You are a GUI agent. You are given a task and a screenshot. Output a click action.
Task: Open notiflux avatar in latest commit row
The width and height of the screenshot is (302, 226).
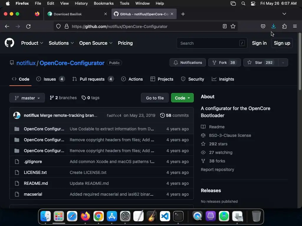(x=17, y=115)
